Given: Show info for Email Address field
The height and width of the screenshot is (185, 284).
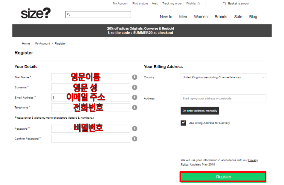Looking at the screenshot, I should [x=134, y=97].
